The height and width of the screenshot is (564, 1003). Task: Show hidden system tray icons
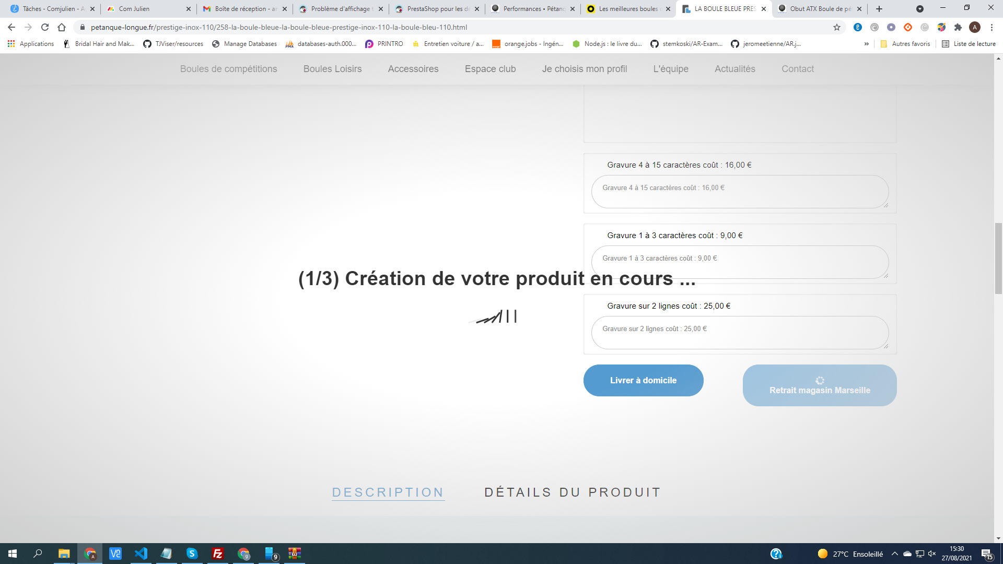coord(895,554)
